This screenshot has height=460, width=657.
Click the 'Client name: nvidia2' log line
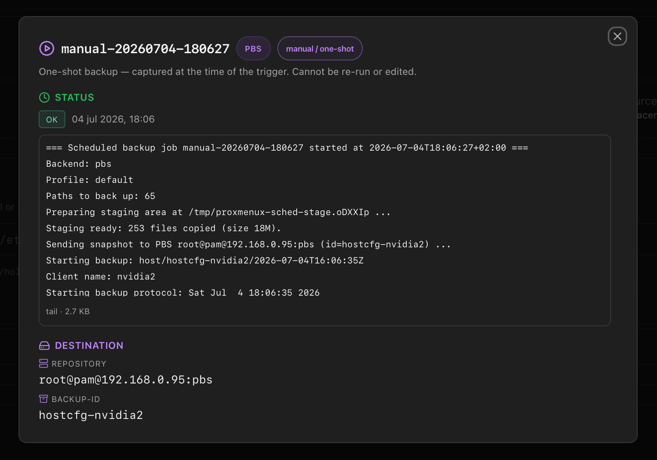(101, 277)
